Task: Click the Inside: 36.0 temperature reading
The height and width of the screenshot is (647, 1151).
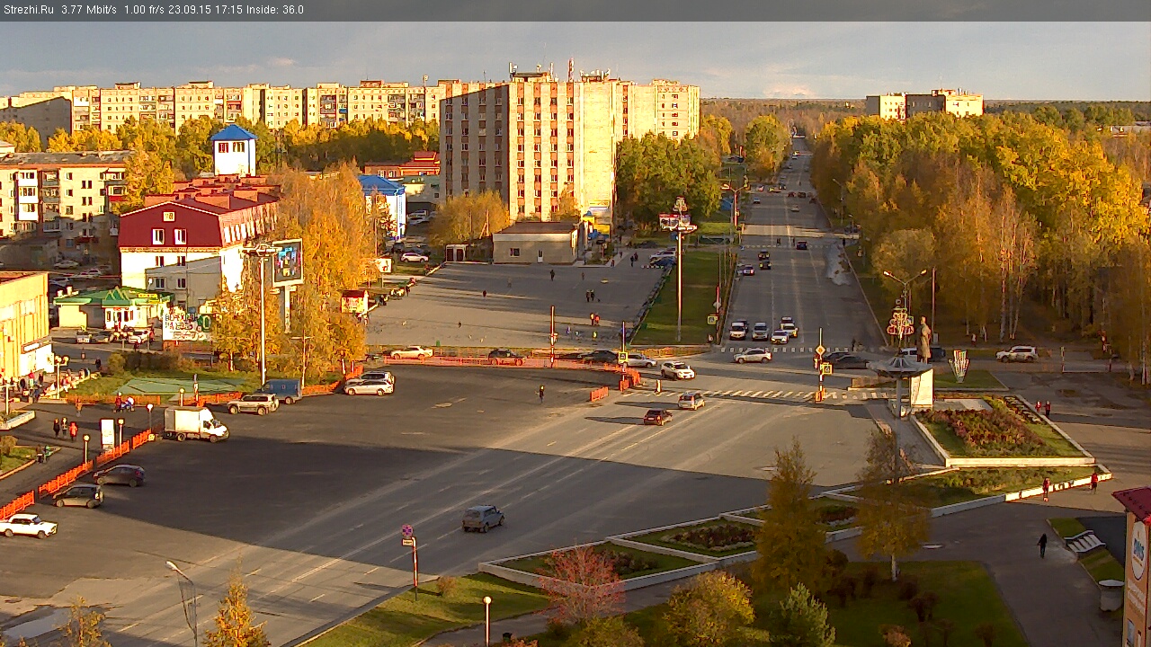Action: pyautogui.click(x=274, y=10)
